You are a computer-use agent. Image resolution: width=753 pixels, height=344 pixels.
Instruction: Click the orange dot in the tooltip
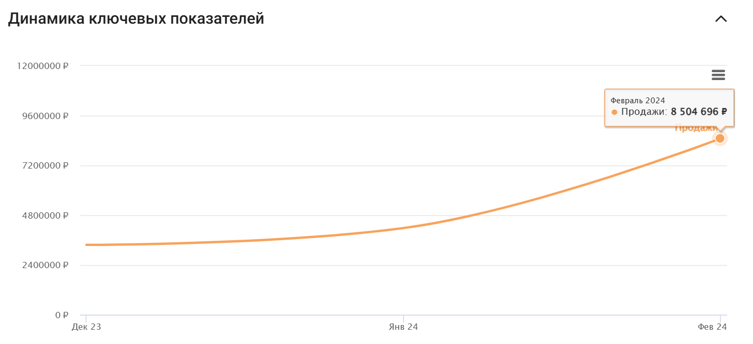pyautogui.click(x=614, y=112)
